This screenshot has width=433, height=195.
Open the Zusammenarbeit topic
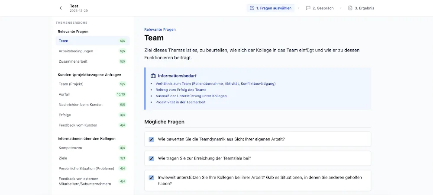coord(93,61)
